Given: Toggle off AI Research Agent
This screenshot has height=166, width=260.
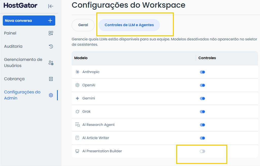Looking at the screenshot, I should pyautogui.click(x=202, y=125).
